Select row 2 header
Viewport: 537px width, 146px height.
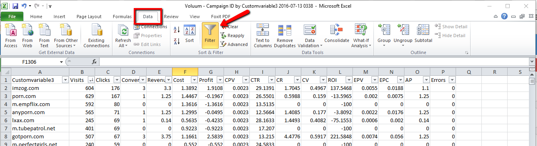(x=5, y=88)
